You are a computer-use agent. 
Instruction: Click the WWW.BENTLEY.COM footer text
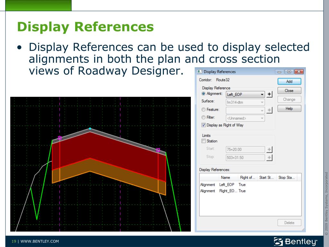click(x=40, y=241)
